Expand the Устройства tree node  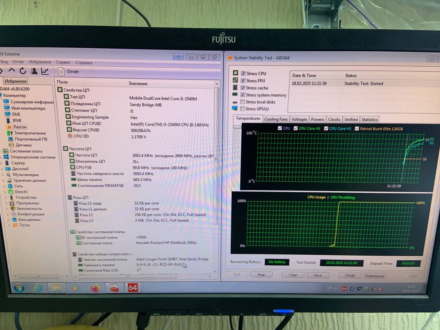(x=6, y=197)
